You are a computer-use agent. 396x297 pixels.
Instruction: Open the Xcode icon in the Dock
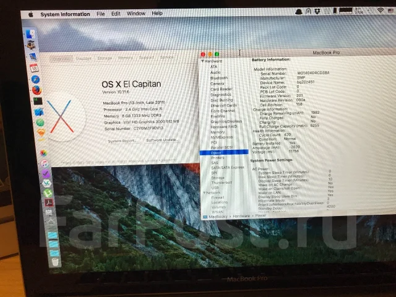[x=39, y=112]
